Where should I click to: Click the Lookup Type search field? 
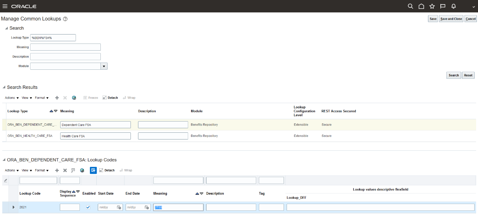53,37
